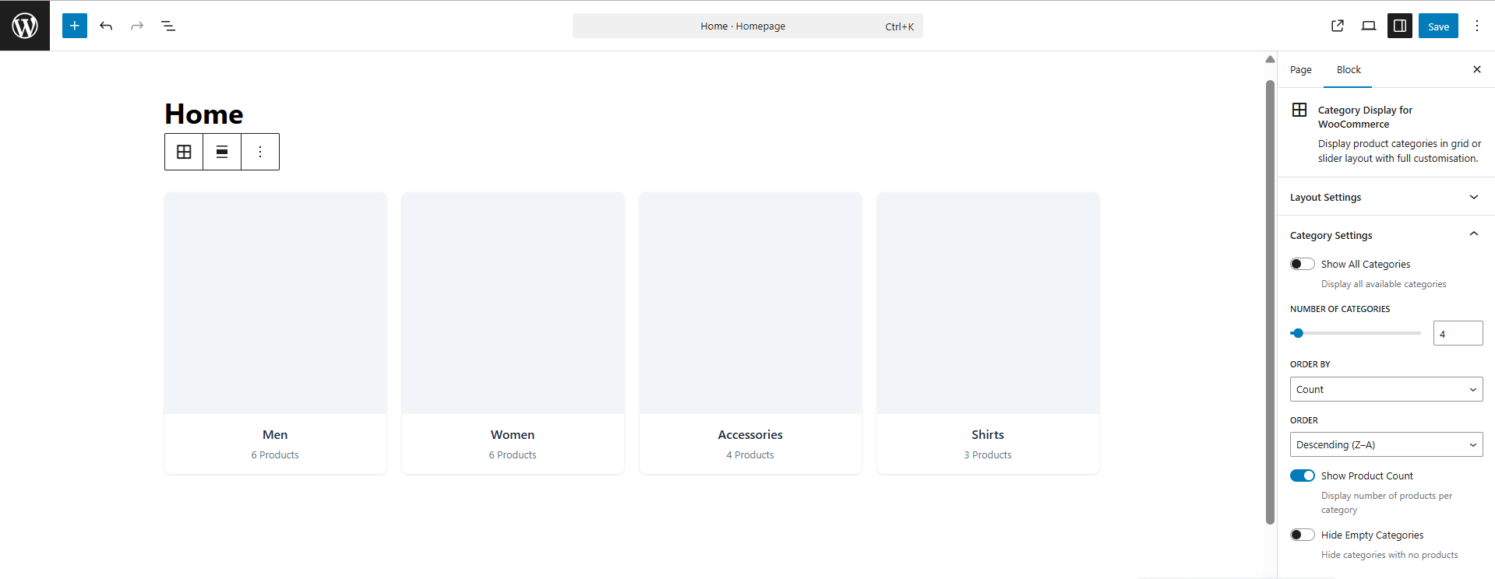Open the editor options menu
Viewport: 1495px width, 579px height.
(x=1477, y=26)
